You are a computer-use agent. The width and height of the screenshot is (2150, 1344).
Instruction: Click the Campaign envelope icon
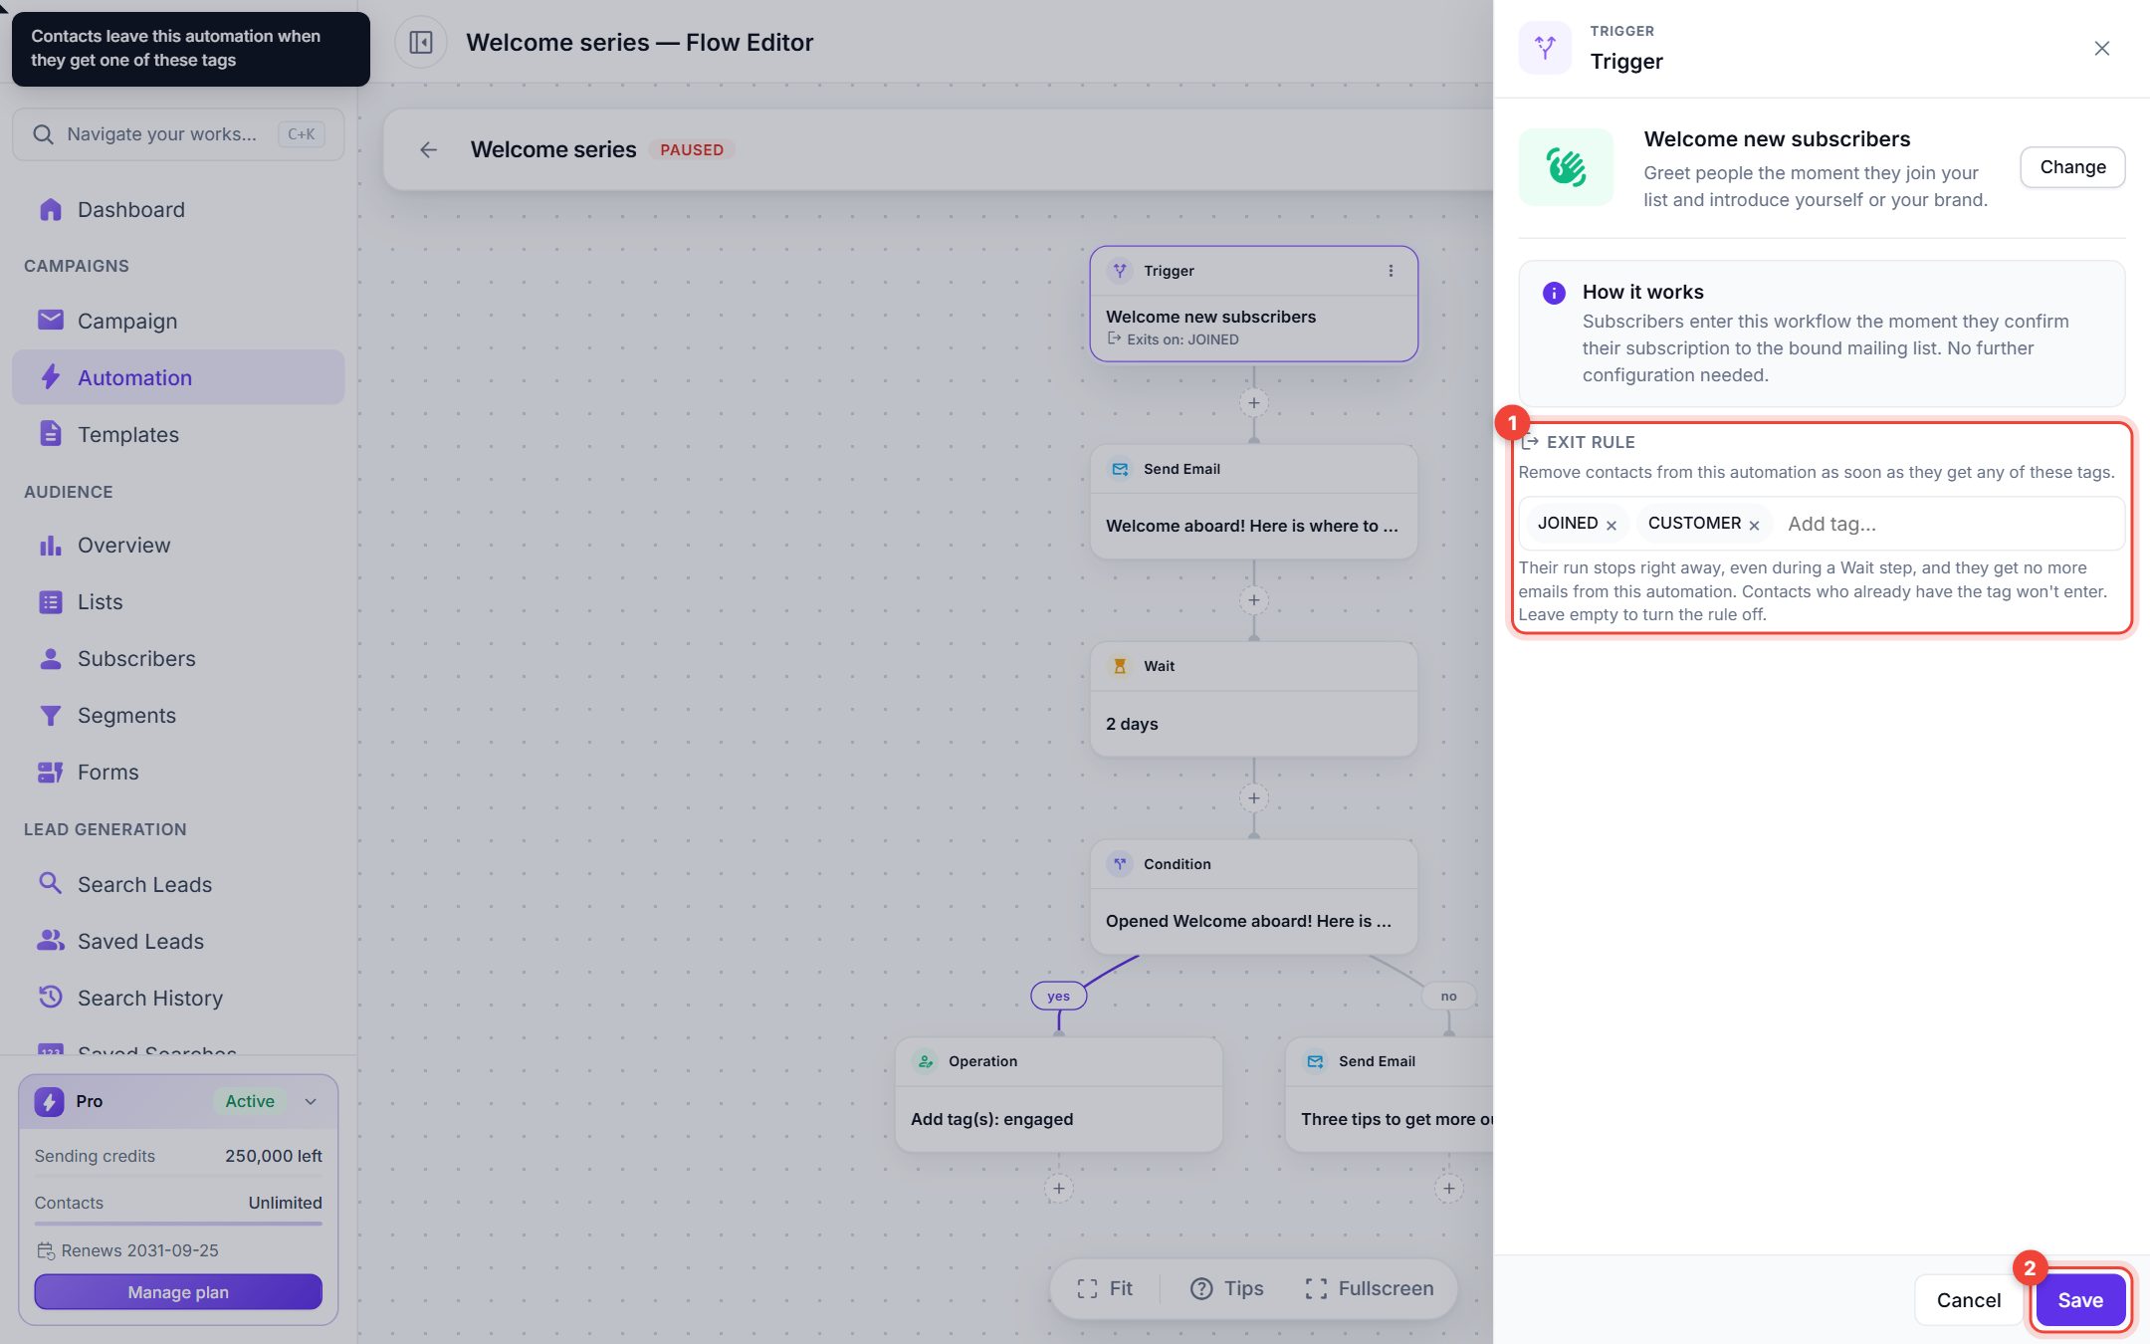50,320
